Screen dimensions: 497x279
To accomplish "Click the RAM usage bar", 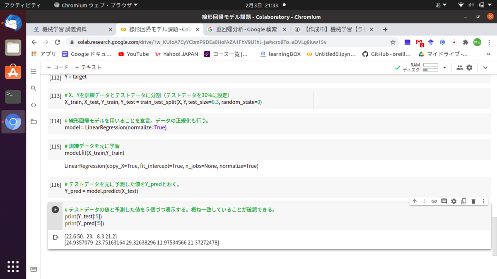I will pyautogui.click(x=430, y=65).
